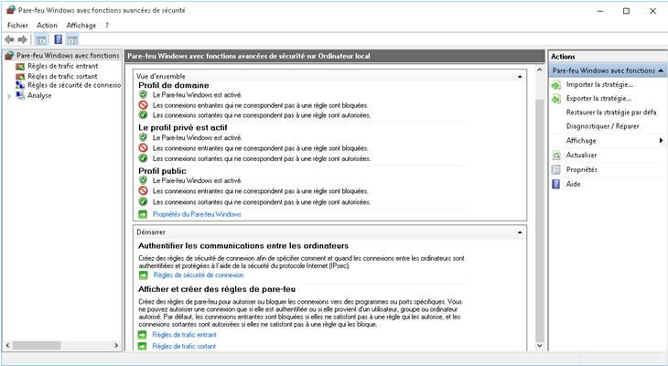This screenshot has width=668, height=366.
Task: Open the ? help menu
Action: [x=107, y=25]
